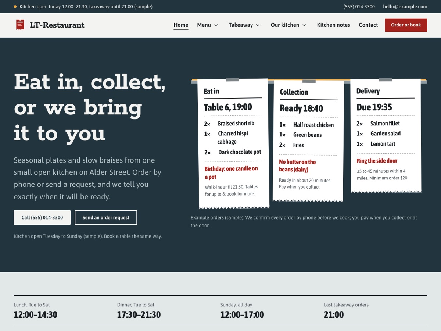
Task: Click last takeaway orders 21:00
Action: 334,315
